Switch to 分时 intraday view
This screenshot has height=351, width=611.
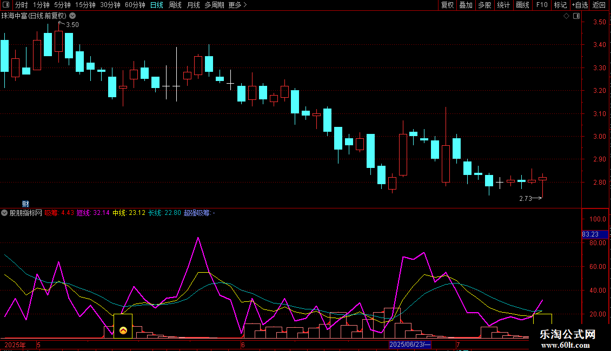click(x=22, y=5)
